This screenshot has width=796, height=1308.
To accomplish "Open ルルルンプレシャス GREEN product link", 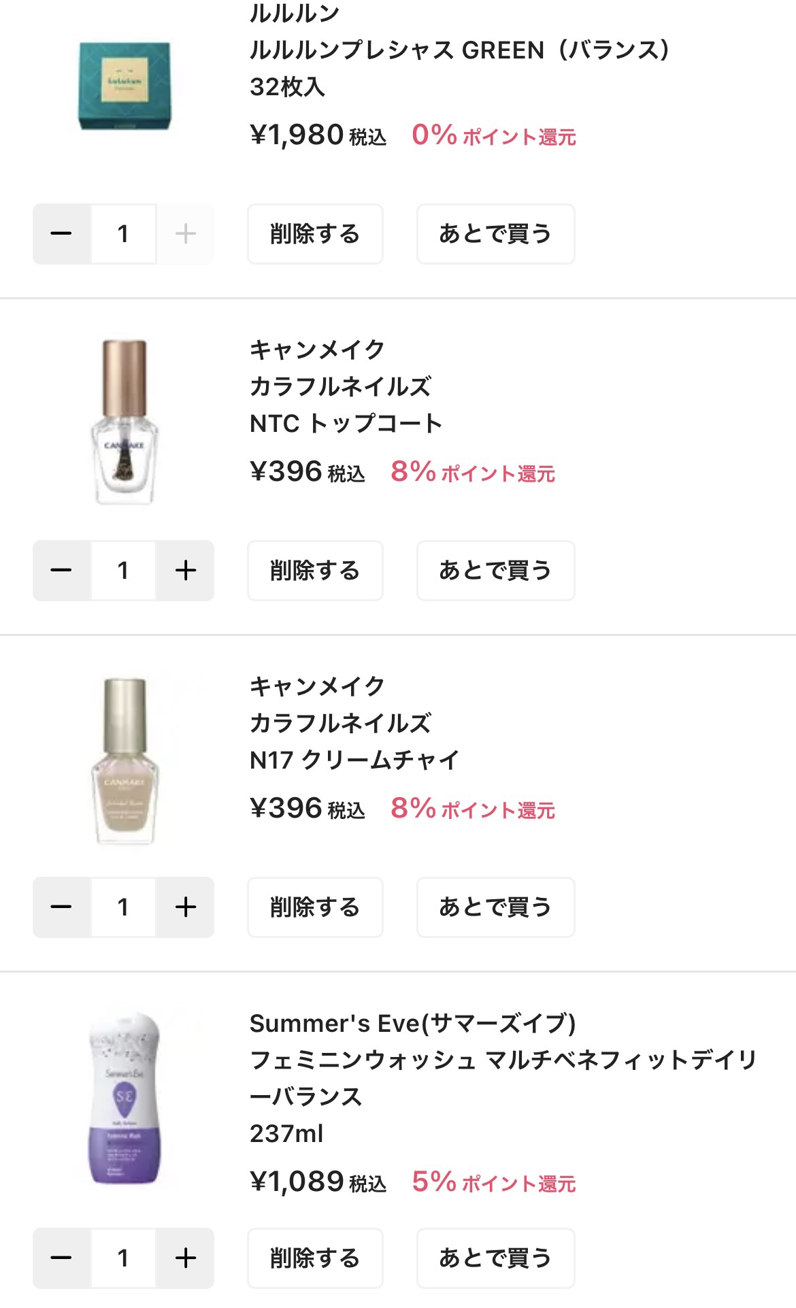I will click(459, 50).
